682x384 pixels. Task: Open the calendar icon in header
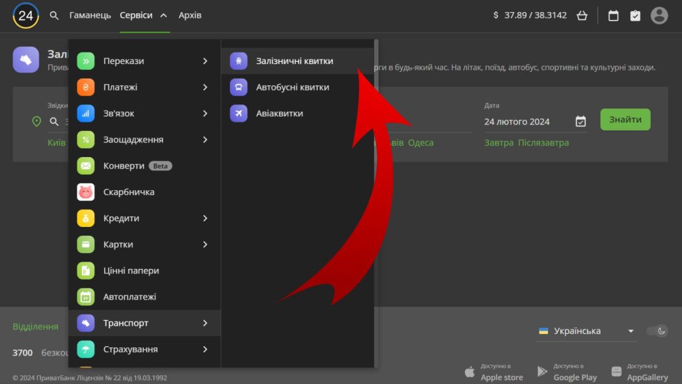coord(613,15)
